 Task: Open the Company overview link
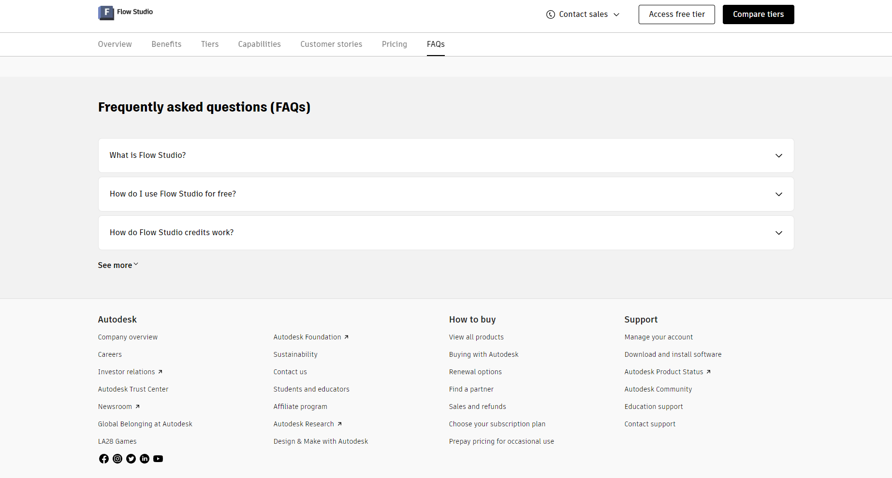128,337
